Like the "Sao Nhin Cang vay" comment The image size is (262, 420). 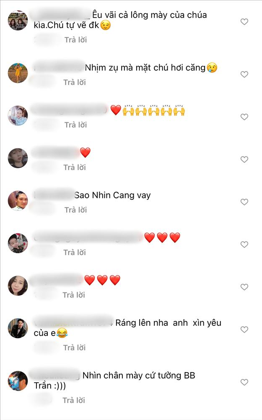tap(244, 202)
